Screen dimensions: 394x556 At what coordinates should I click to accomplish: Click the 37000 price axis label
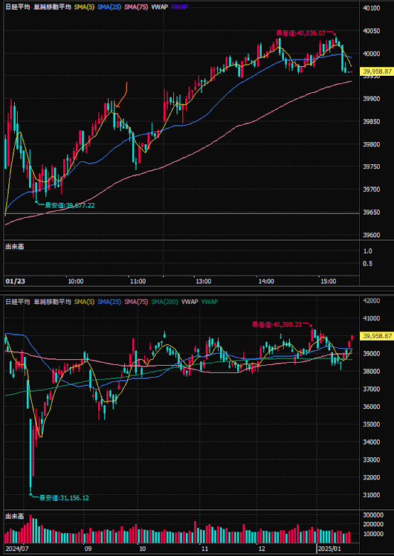(372, 389)
